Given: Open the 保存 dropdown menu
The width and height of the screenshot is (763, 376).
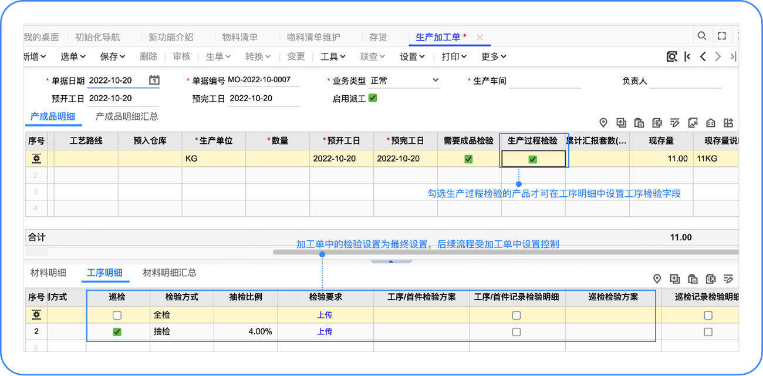Looking at the screenshot, I should [x=113, y=56].
